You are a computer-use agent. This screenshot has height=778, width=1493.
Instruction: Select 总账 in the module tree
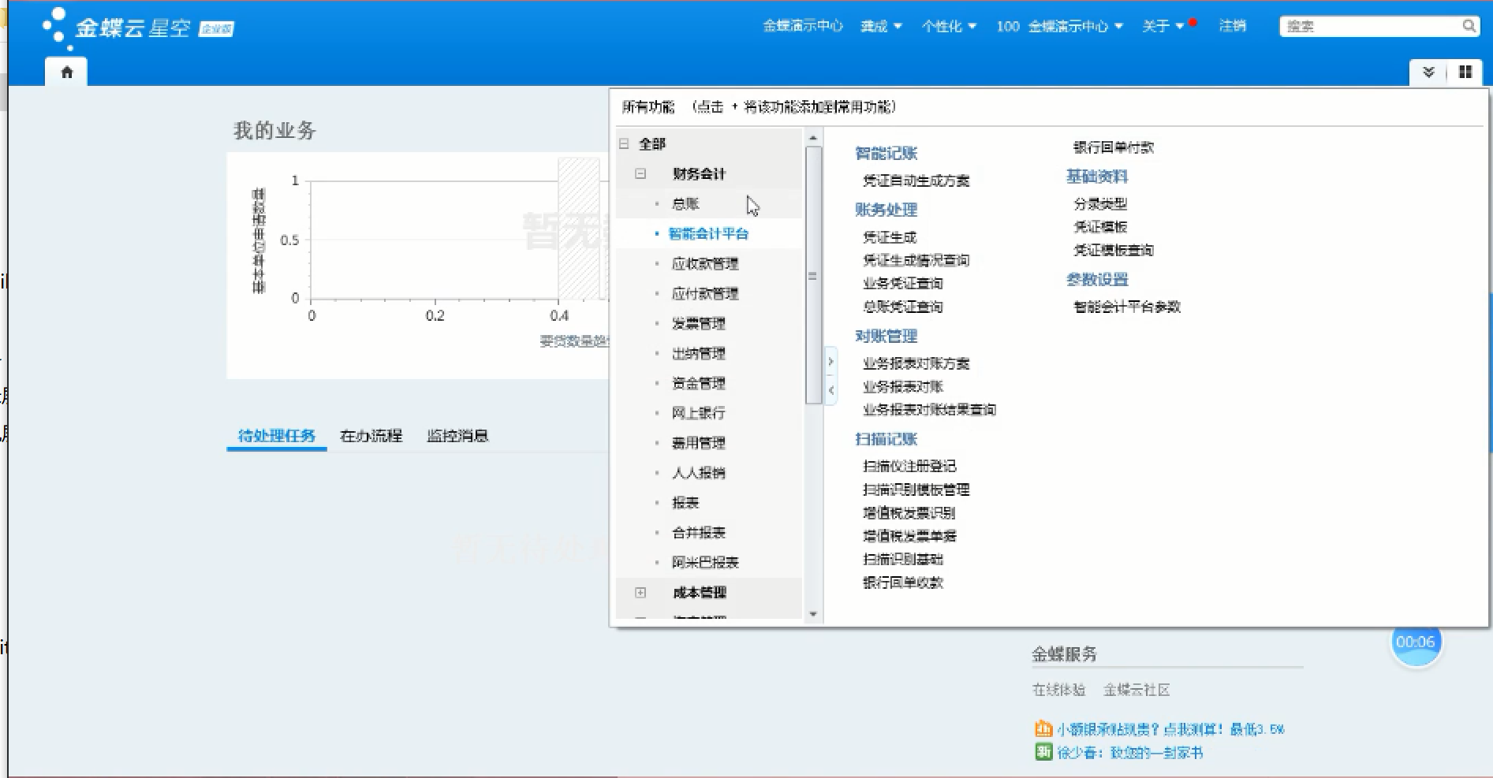[685, 204]
